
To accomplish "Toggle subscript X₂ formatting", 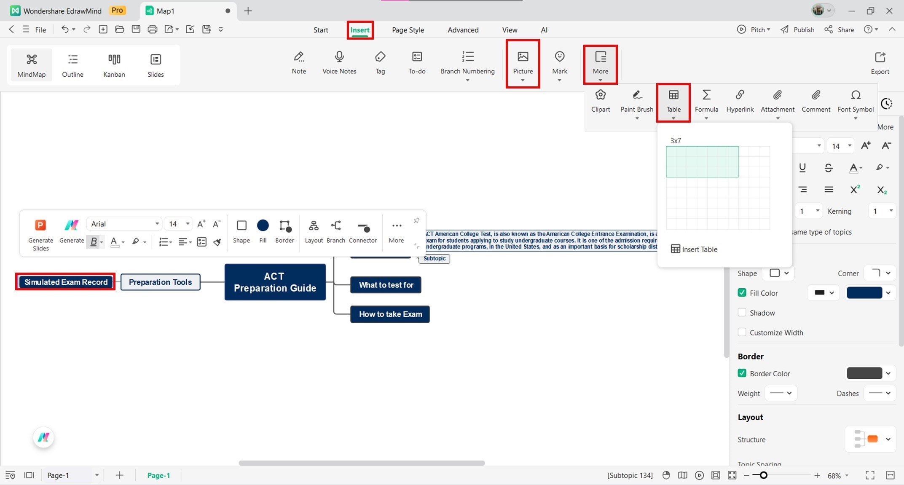I will click(882, 190).
